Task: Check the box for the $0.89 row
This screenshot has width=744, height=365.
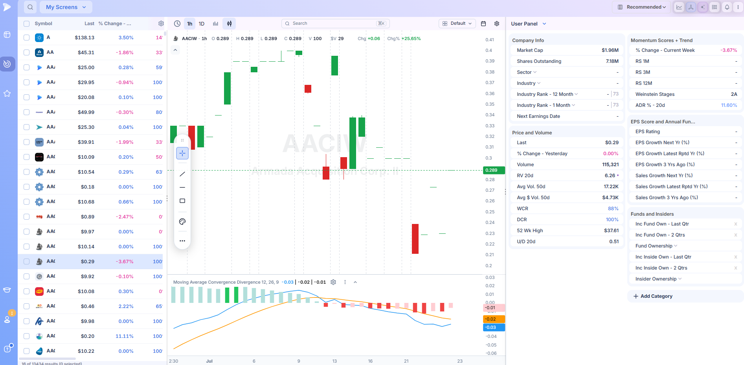Action: (26, 217)
